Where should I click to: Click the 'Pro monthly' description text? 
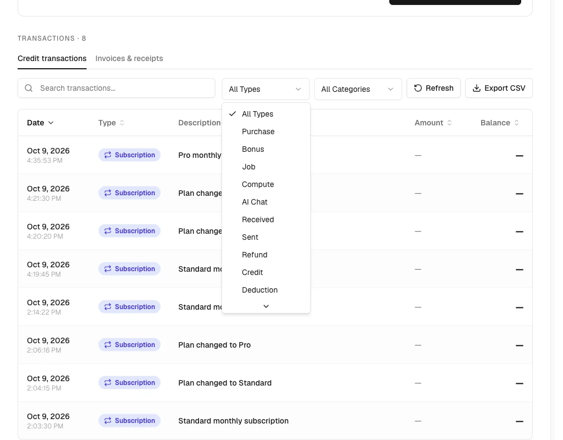[200, 155]
